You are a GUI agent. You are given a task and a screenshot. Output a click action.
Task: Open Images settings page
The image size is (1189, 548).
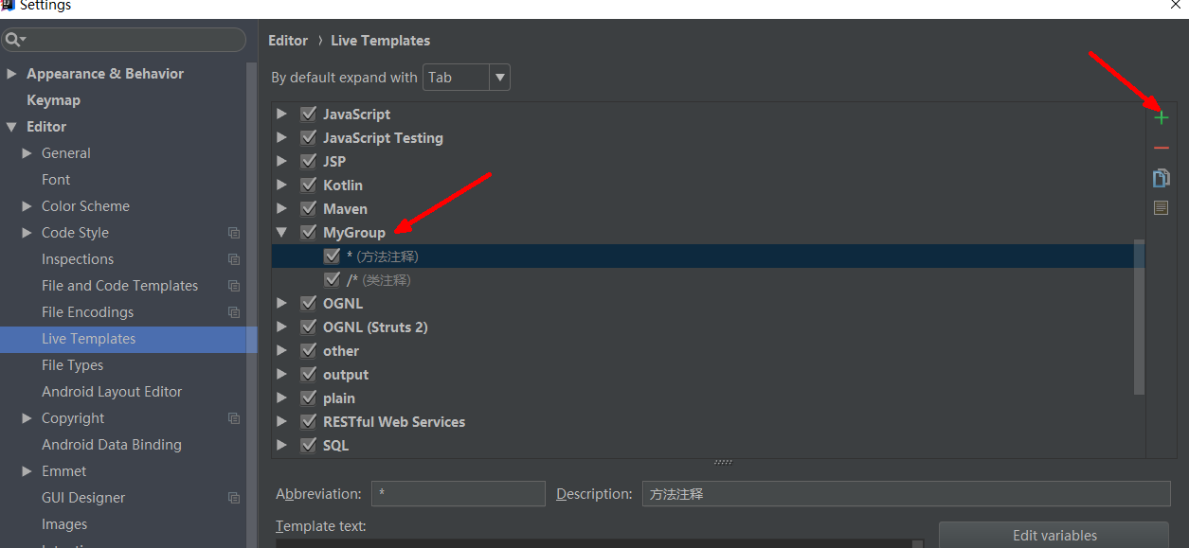tap(64, 524)
